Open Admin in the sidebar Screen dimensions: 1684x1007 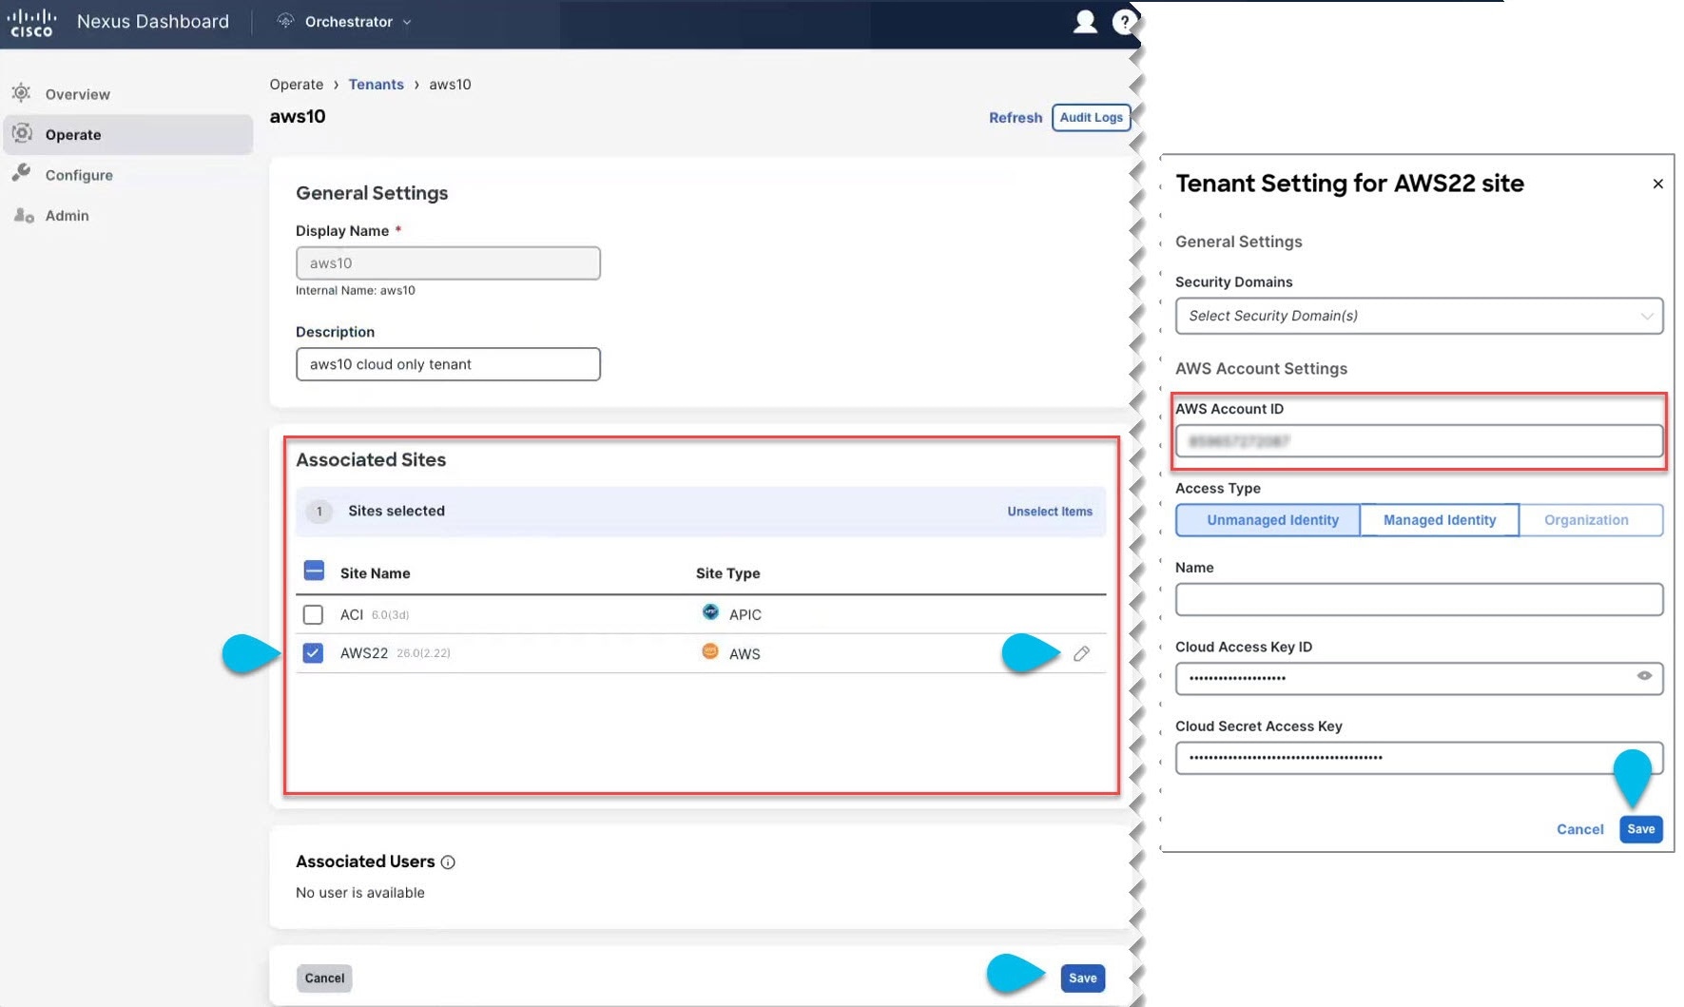coord(127,216)
